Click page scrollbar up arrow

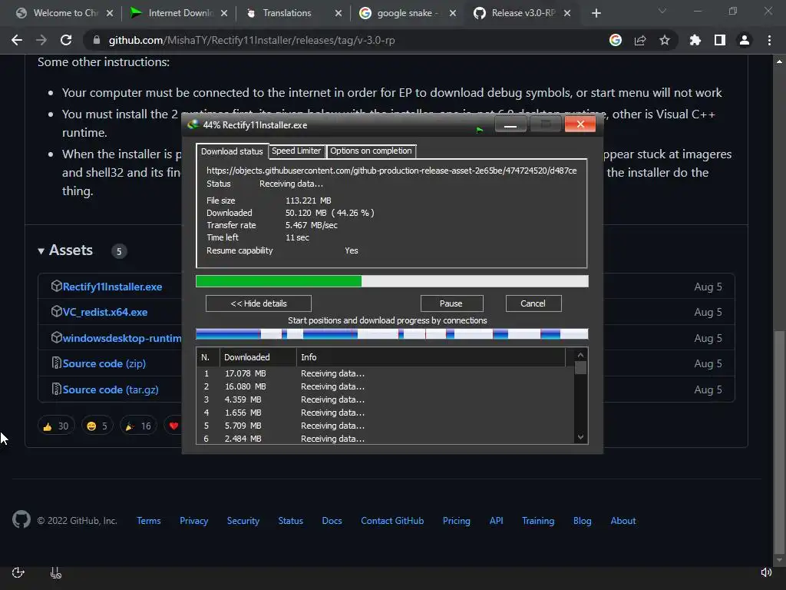pos(779,61)
